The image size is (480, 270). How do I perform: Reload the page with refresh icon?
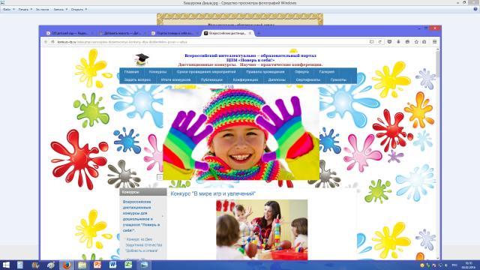click(x=380, y=42)
